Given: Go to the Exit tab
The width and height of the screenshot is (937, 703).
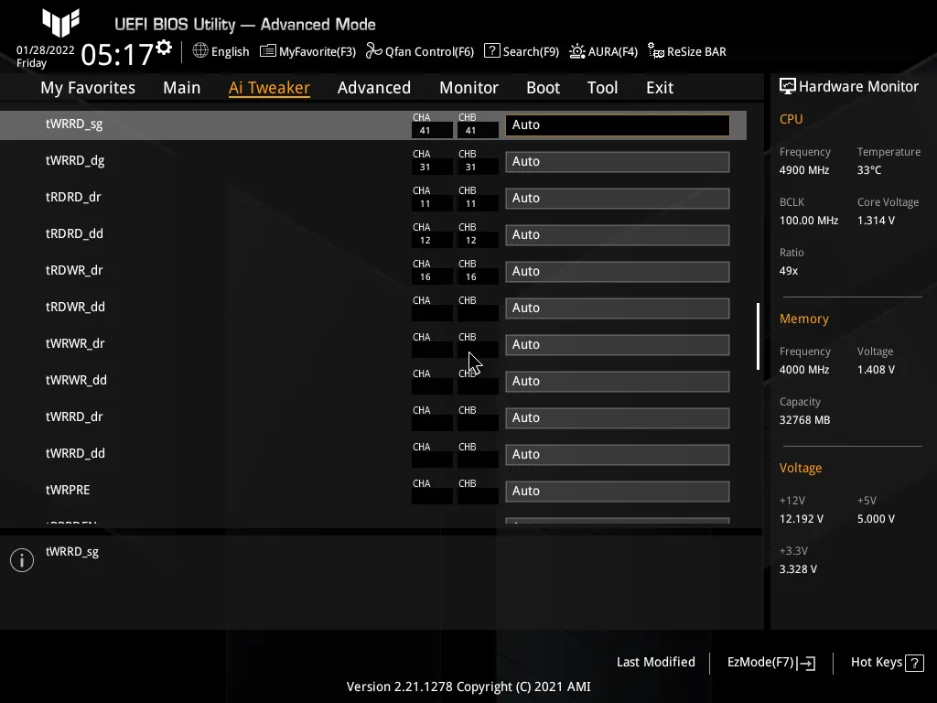Looking at the screenshot, I should (660, 88).
